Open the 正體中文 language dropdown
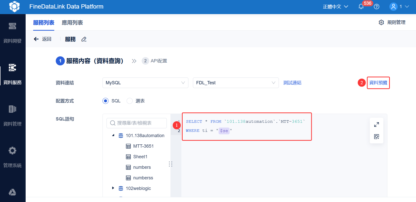The height and width of the screenshot is (202, 416). coord(336,7)
